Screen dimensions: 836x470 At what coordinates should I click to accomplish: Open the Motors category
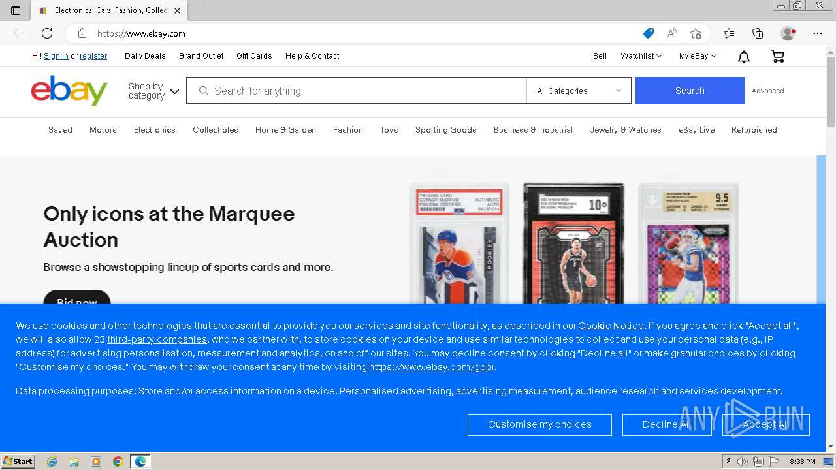(x=103, y=130)
